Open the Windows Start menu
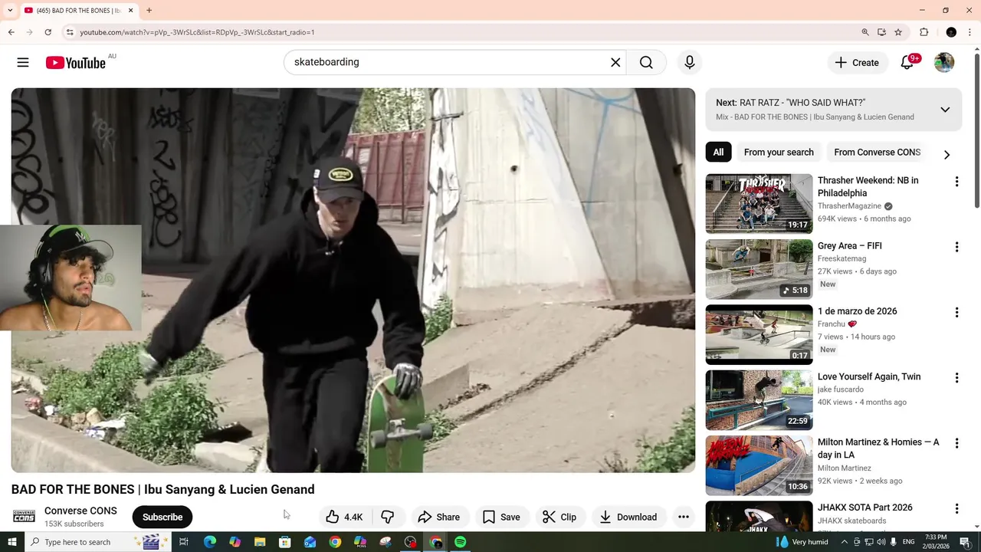This screenshot has height=552, width=981. [11, 542]
